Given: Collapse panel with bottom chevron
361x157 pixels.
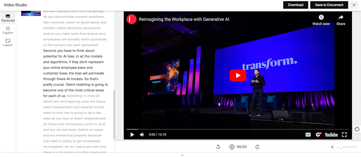Looking at the screenshot, I should pos(182,155).
